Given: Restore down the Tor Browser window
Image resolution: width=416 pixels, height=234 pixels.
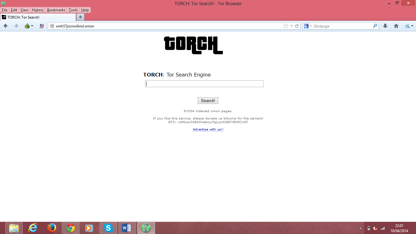Looking at the screenshot, I should click(x=397, y=3).
